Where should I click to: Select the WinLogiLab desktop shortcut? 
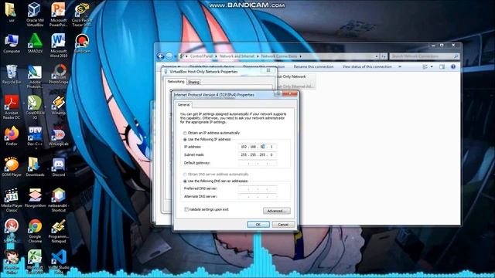(x=59, y=136)
